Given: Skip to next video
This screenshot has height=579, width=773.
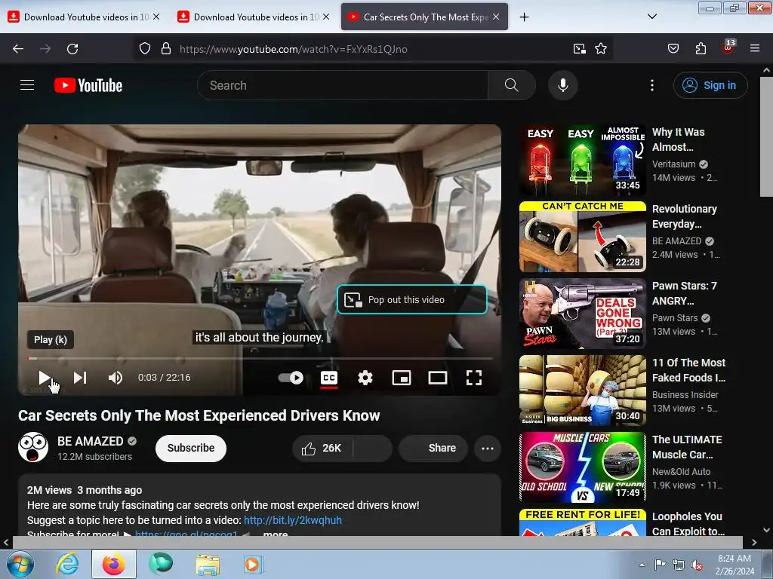Looking at the screenshot, I should (80, 378).
